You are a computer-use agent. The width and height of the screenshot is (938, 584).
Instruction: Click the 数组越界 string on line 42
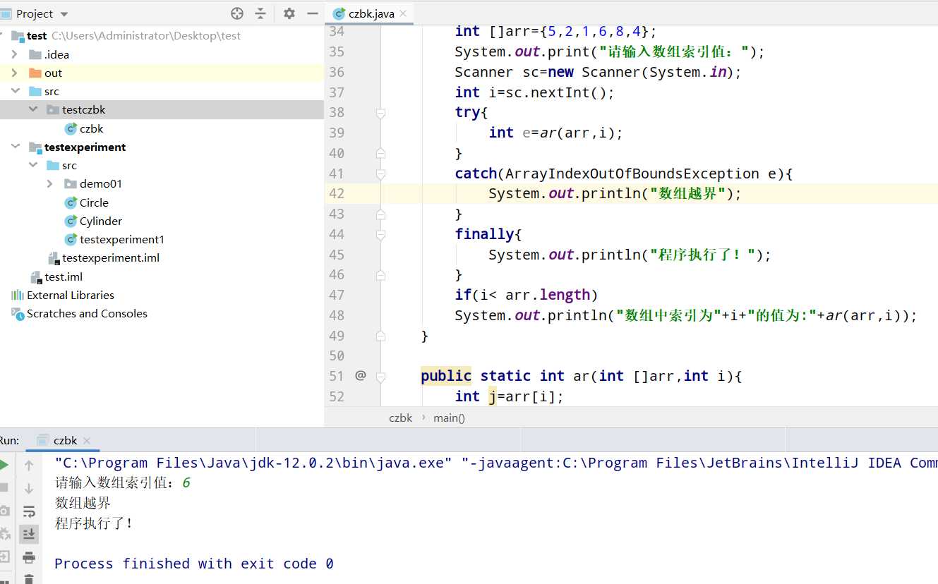pos(688,193)
